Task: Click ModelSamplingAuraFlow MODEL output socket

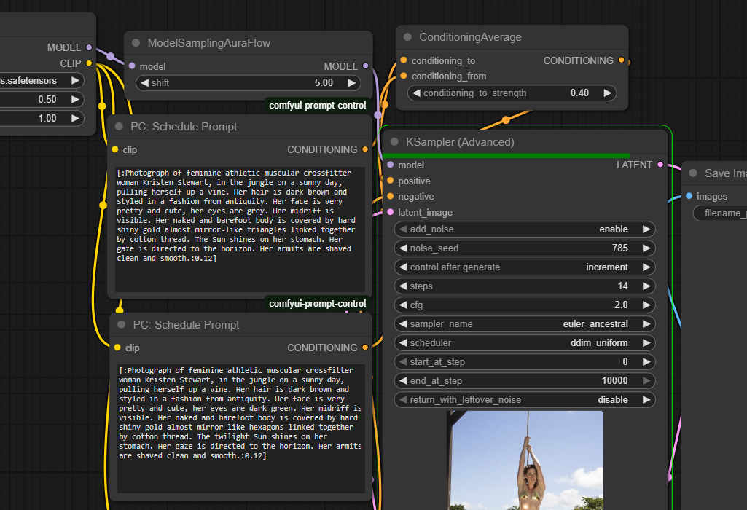Action: click(x=365, y=66)
